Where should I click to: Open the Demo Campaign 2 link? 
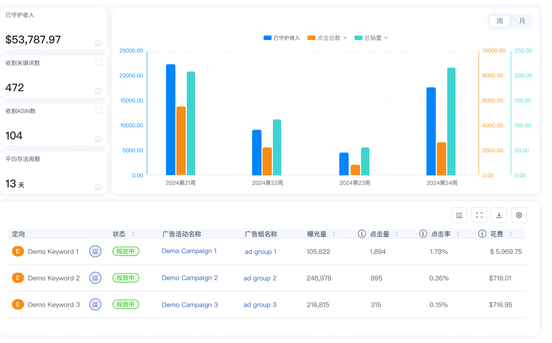pyautogui.click(x=189, y=278)
